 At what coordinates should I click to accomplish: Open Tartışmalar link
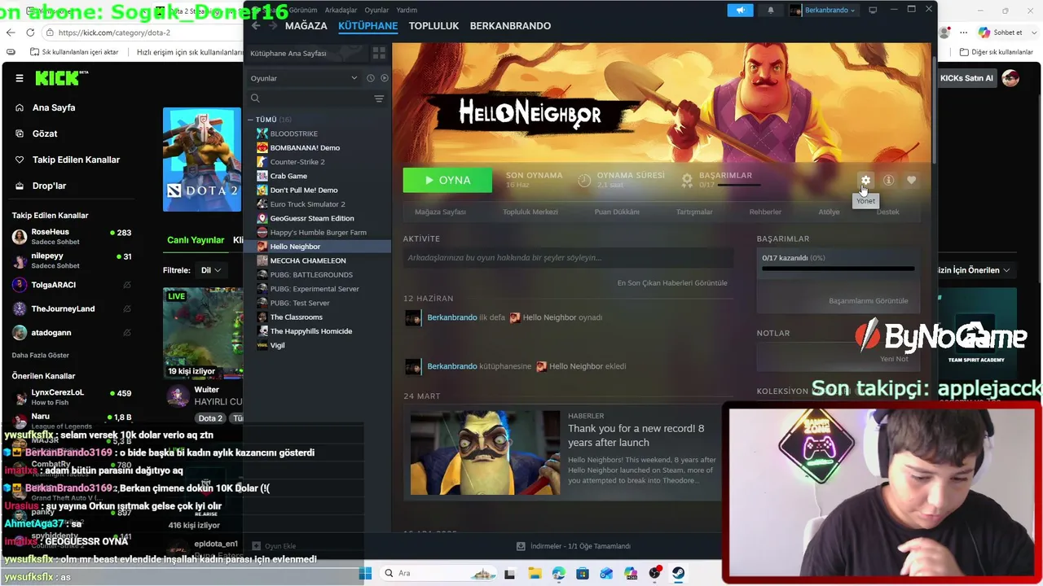pos(694,212)
